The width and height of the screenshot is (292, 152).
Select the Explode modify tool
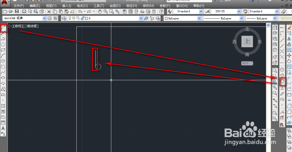coord(289,123)
